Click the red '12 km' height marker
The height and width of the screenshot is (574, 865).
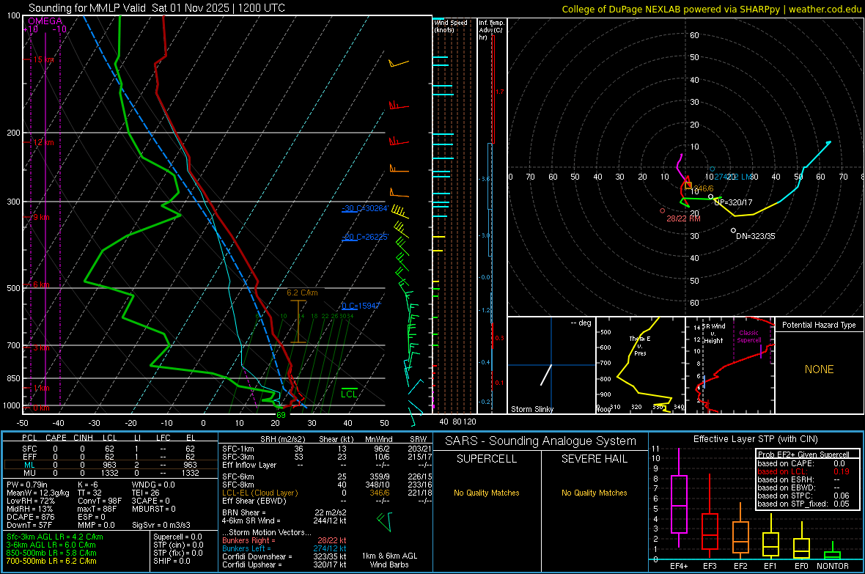[43, 142]
